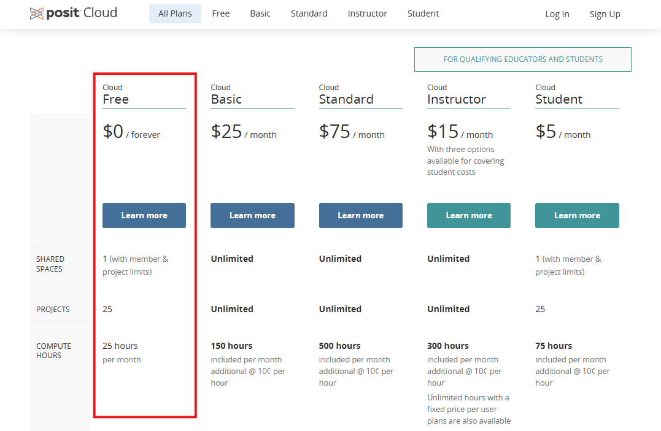The height and width of the screenshot is (431, 661).
Task: Click the $0 / forever price
Action: click(x=131, y=131)
